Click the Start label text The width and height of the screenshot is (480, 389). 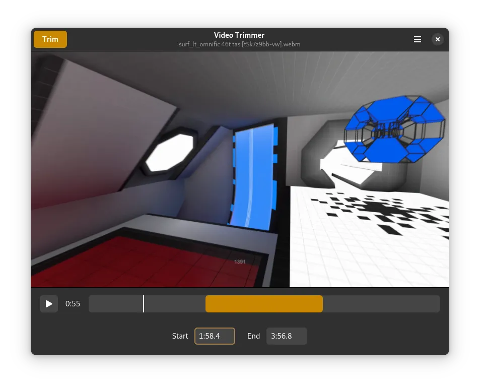tap(180, 336)
